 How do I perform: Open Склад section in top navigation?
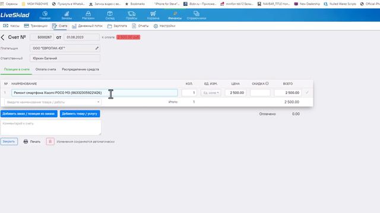[x=110, y=15]
